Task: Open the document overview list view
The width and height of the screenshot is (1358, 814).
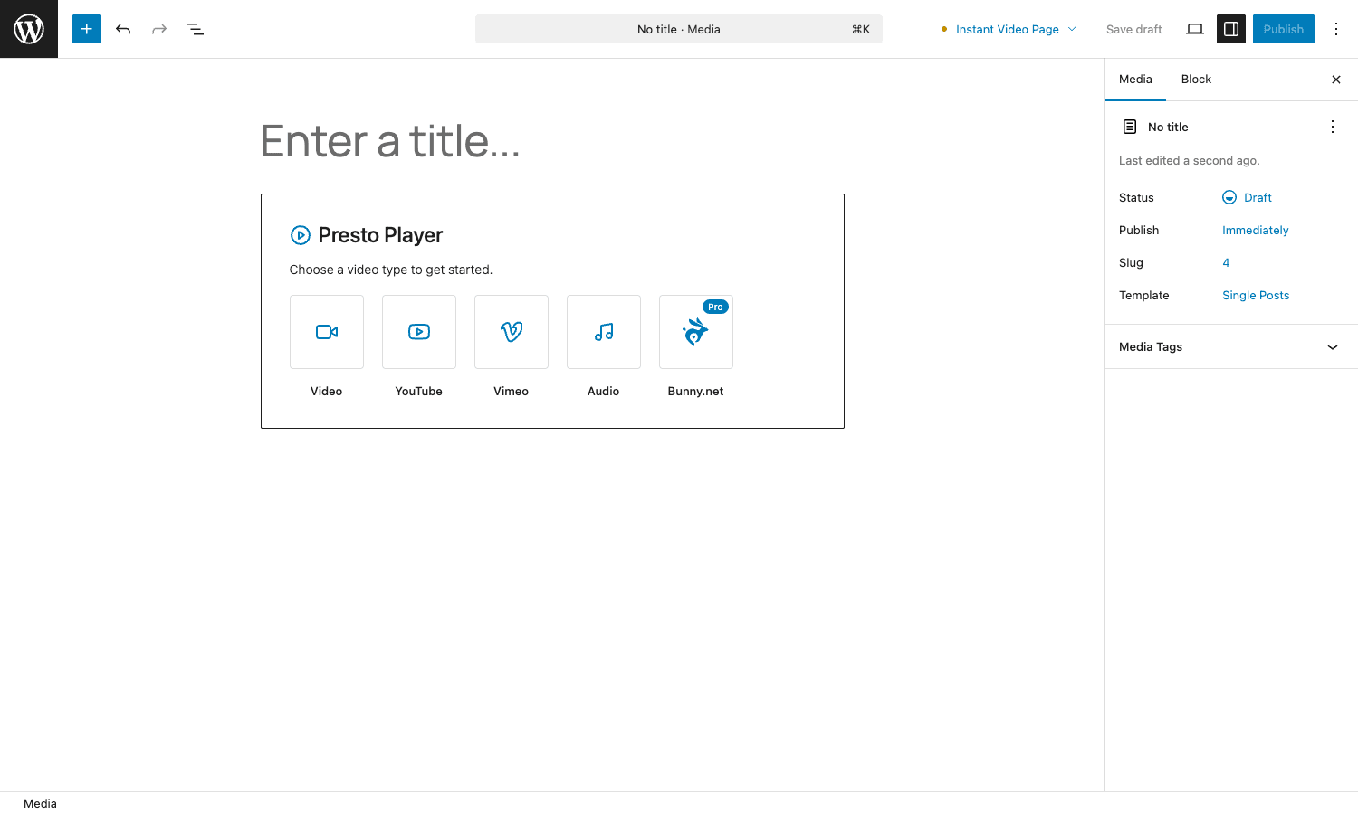Action: point(196,29)
